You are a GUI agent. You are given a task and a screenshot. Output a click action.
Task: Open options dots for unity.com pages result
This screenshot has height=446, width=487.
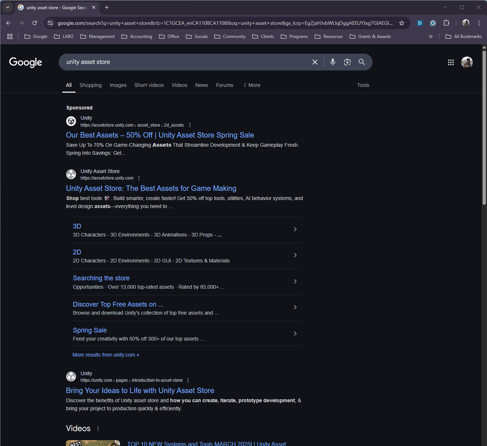click(x=188, y=380)
